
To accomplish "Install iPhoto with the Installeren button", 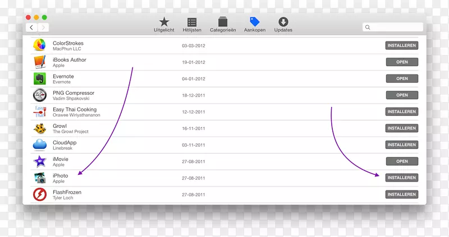I will point(402,178).
